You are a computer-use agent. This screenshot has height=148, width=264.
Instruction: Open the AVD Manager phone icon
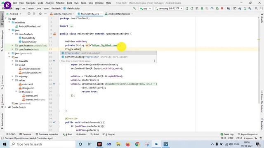coord(245,8)
